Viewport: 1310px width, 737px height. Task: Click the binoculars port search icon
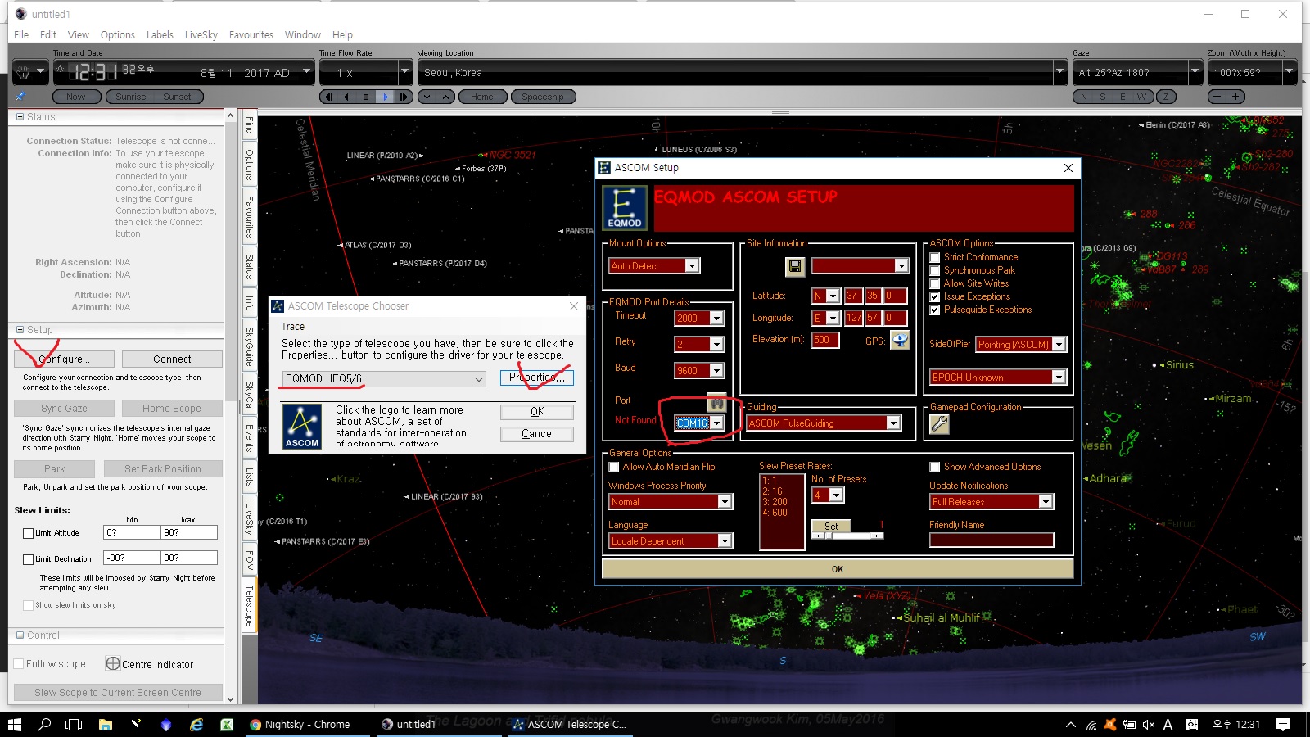click(x=716, y=403)
